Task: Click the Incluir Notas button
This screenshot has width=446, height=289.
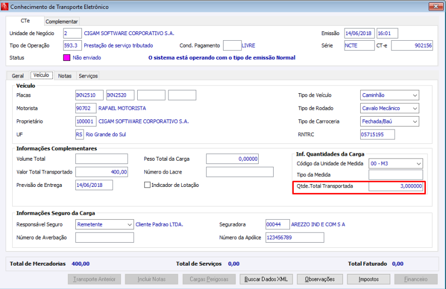Action: [x=152, y=280]
